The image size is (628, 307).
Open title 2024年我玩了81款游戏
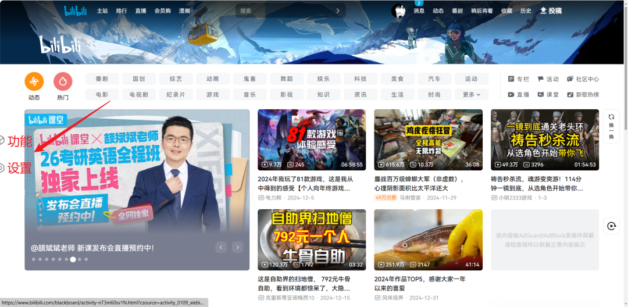306,183
